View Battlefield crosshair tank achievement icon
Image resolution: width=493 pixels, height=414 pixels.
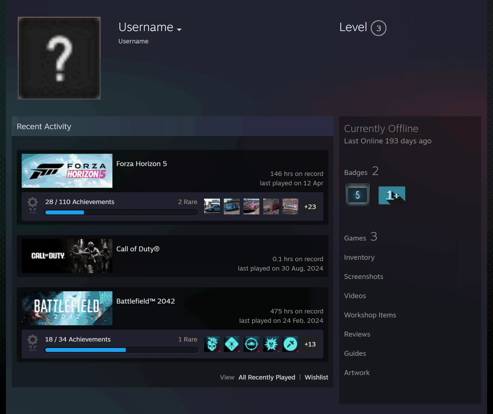[x=251, y=344]
